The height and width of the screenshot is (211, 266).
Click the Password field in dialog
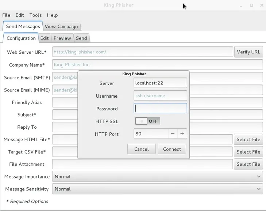pyautogui.click(x=160, y=108)
